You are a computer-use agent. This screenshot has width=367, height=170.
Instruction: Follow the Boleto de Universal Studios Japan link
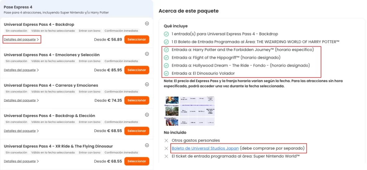(205, 148)
